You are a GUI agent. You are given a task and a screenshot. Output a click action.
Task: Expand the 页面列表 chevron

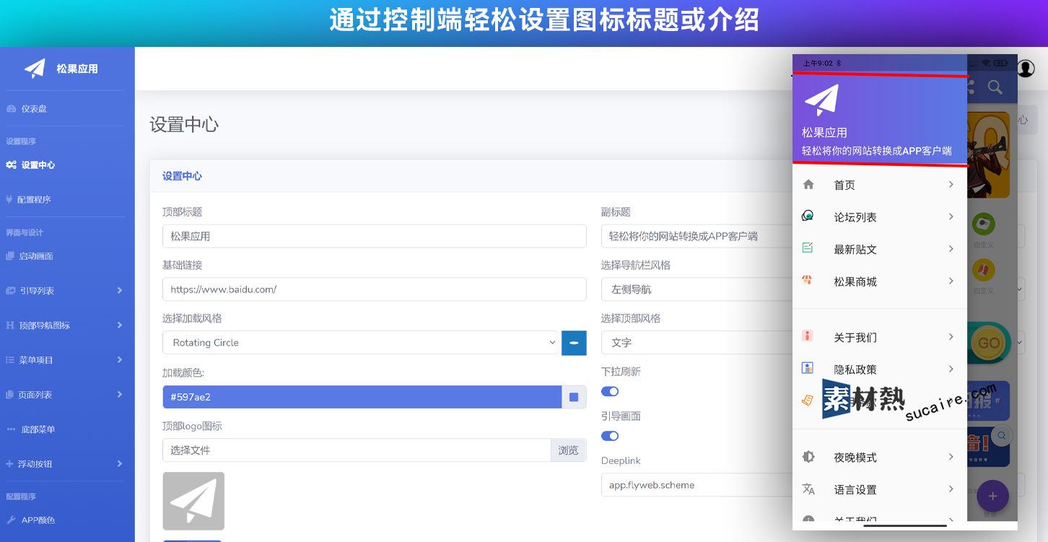click(120, 395)
